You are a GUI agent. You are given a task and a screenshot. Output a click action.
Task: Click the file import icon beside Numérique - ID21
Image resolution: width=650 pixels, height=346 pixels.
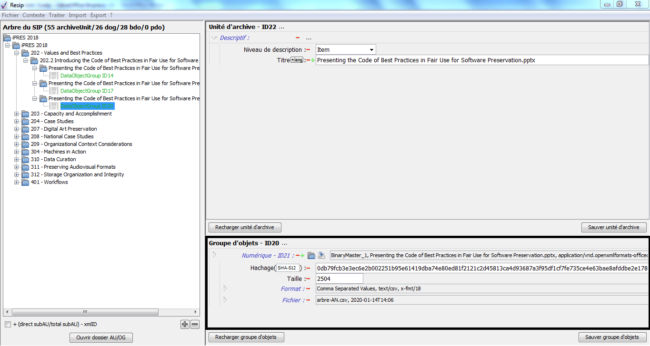tap(321, 255)
